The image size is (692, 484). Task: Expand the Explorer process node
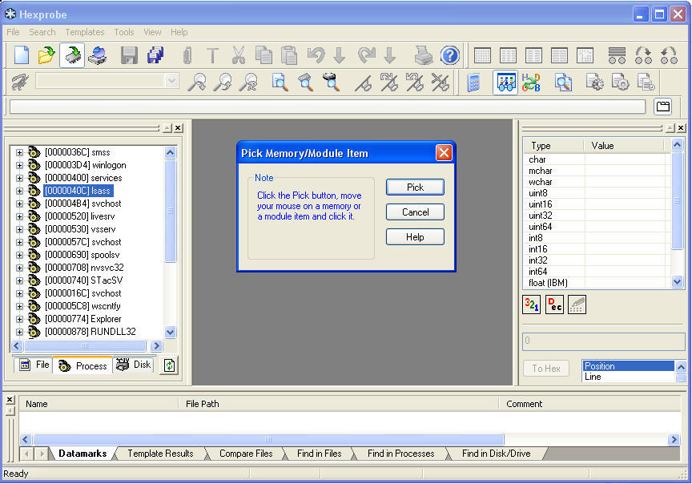[19, 319]
